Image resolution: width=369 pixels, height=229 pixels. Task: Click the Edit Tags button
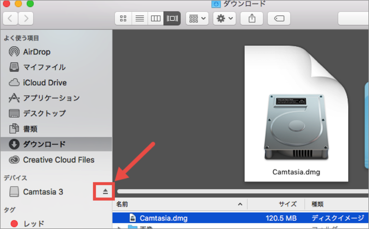(279, 18)
